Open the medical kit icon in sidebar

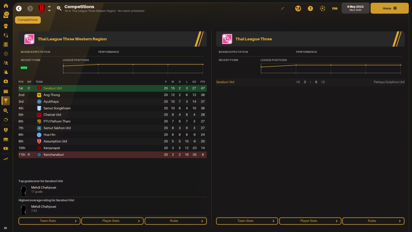coord(6,82)
